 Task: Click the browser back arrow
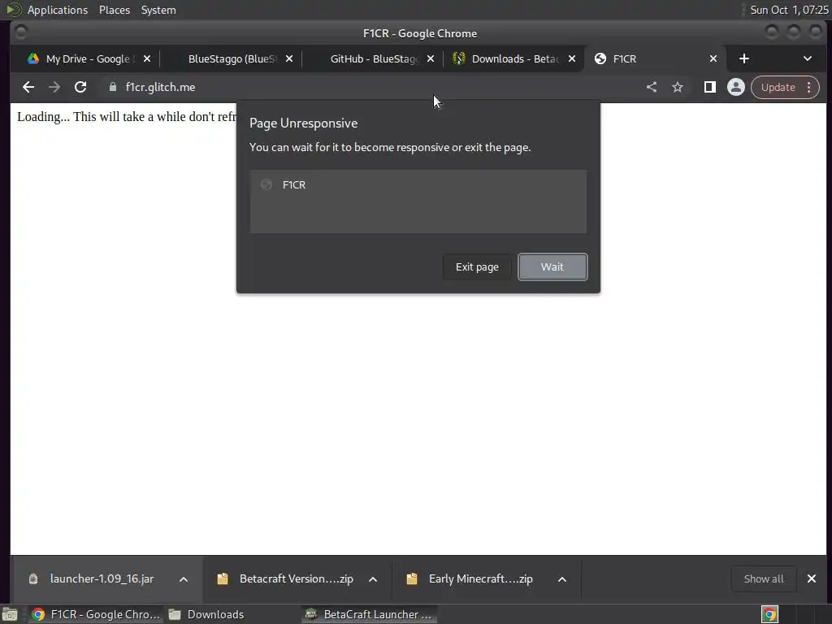pyautogui.click(x=28, y=87)
